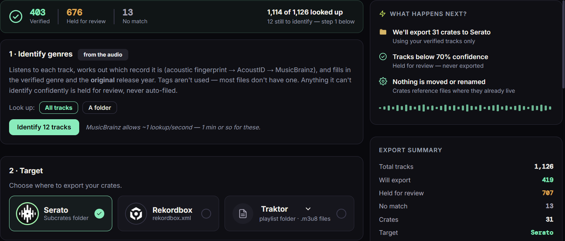Select the Rekordbox rekordbox.xml card
This screenshot has width=565, height=241.
click(x=168, y=213)
